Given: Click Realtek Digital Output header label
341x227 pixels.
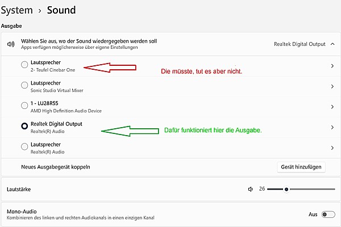Looking at the screenshot, I should pyautogui.click(x=300, y=44).
